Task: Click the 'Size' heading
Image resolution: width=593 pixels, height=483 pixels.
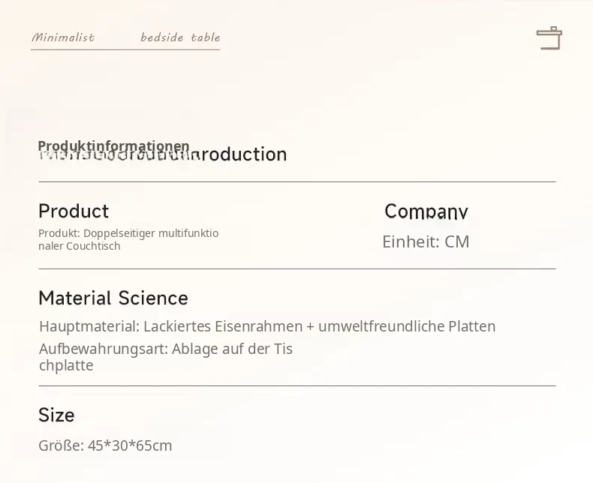Action: (x=56, y=415)
